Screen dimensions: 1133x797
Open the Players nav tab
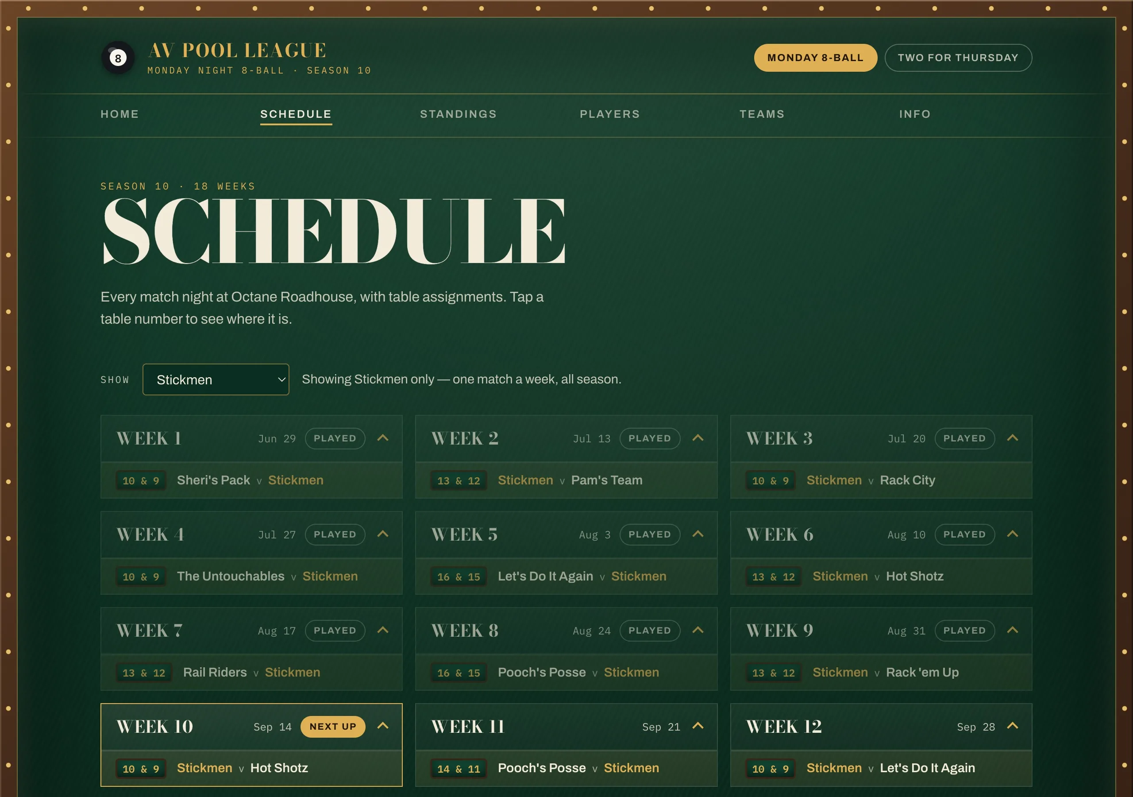(610, 114)
